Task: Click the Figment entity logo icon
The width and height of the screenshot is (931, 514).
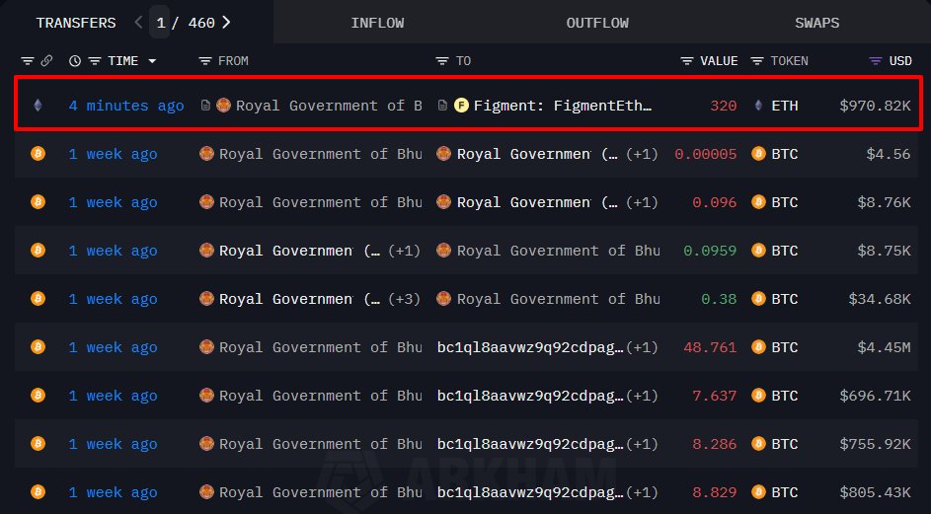Action: click(x=461, y=106)
